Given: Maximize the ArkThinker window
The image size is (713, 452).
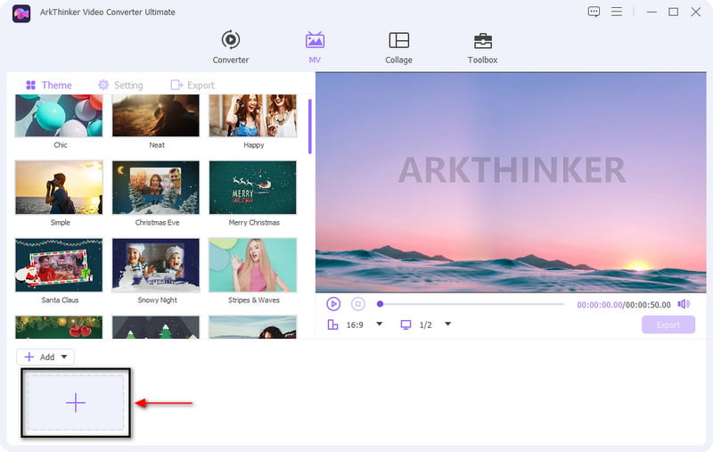Looking at the screenshot, I should [x=674, y=12].
